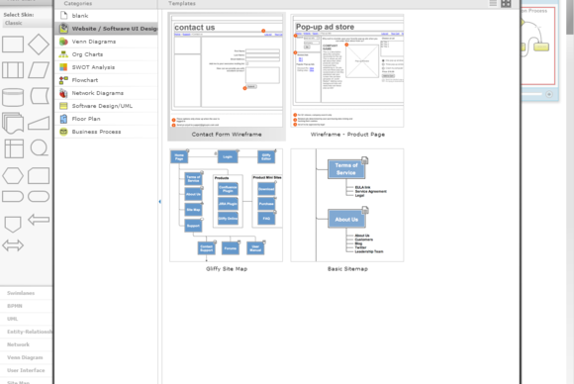
Task: Open the Select Skin Classic dropdown
Action: (x=27, y=23)
